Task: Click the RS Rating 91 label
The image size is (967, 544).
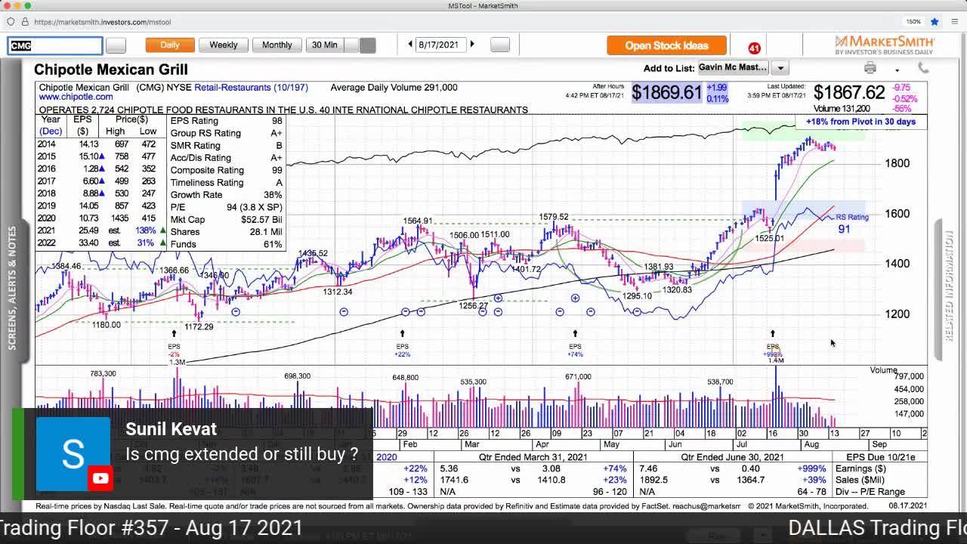Action: pos(851,224)
